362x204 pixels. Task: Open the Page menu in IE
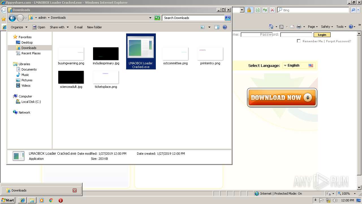click(313, 27)
